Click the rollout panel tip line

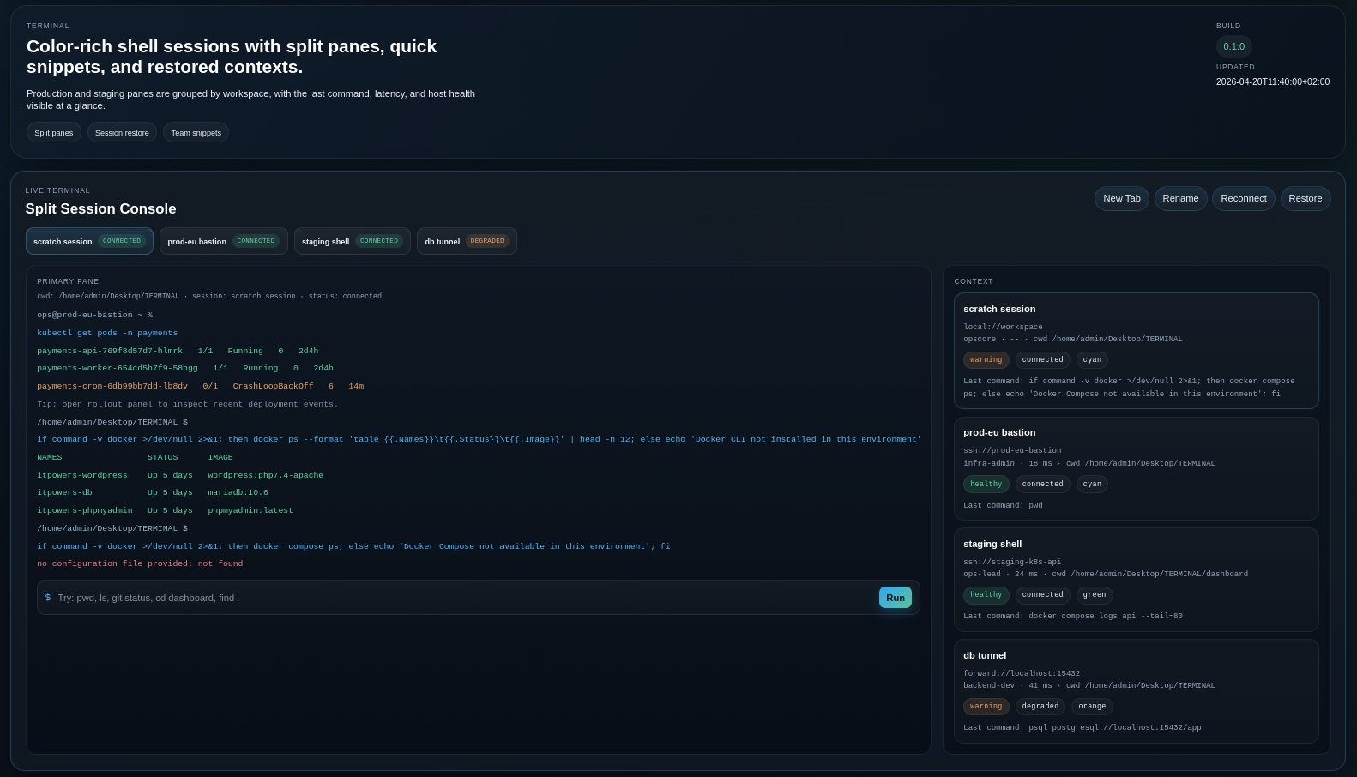187,404
